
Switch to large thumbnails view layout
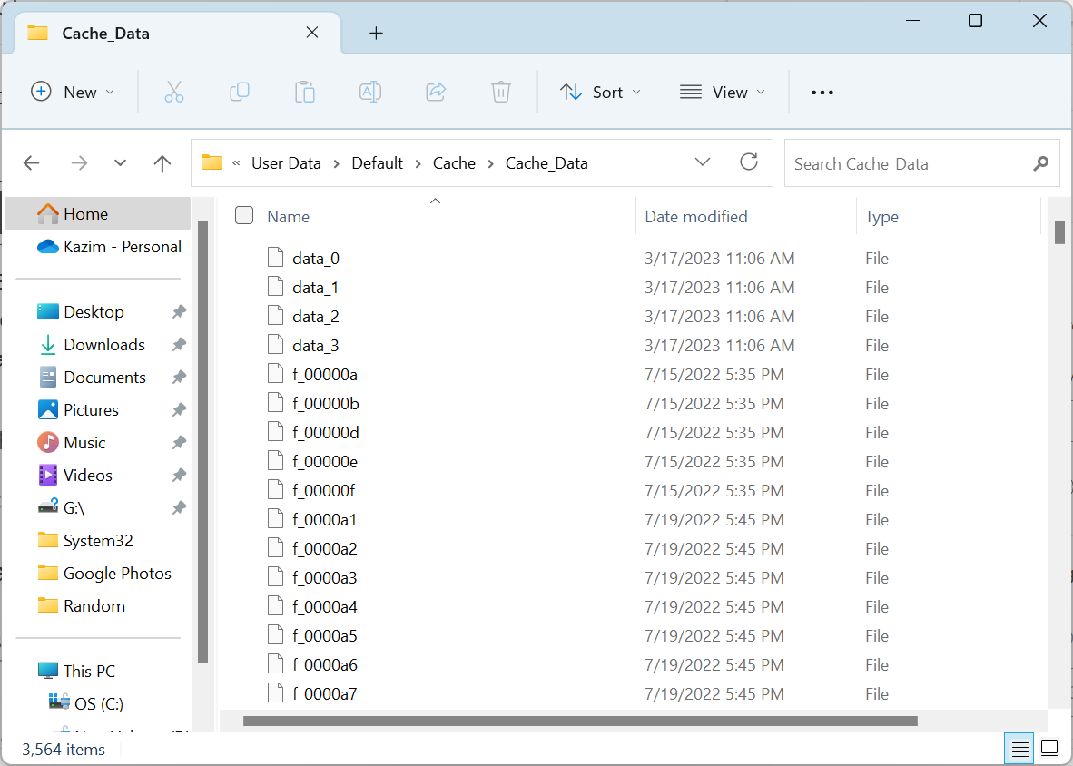[x=1049, y=749]
